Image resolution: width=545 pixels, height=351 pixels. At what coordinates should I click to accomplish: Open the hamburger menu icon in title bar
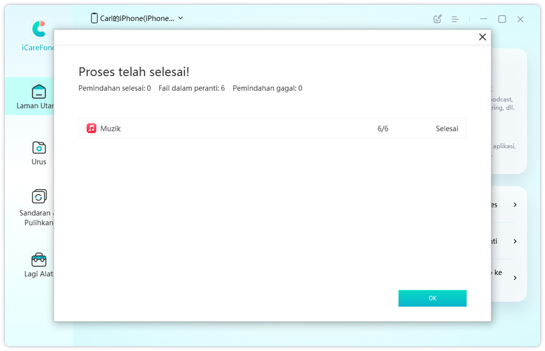455,19
